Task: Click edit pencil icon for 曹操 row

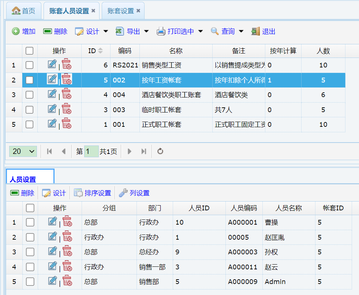Action: 52,222
